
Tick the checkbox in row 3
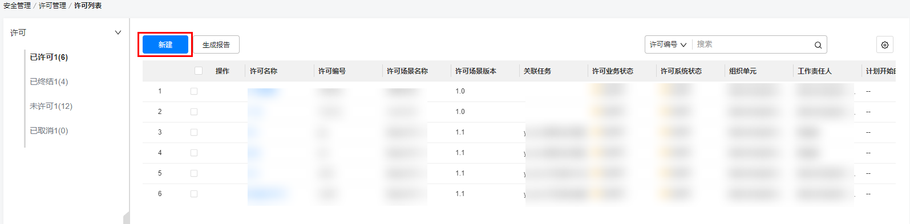[x=194, y=132]
